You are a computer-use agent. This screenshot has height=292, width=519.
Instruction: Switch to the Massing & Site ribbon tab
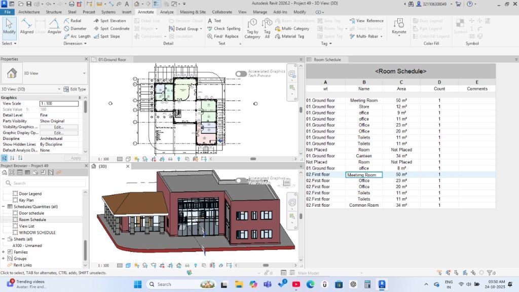[193, 12]
